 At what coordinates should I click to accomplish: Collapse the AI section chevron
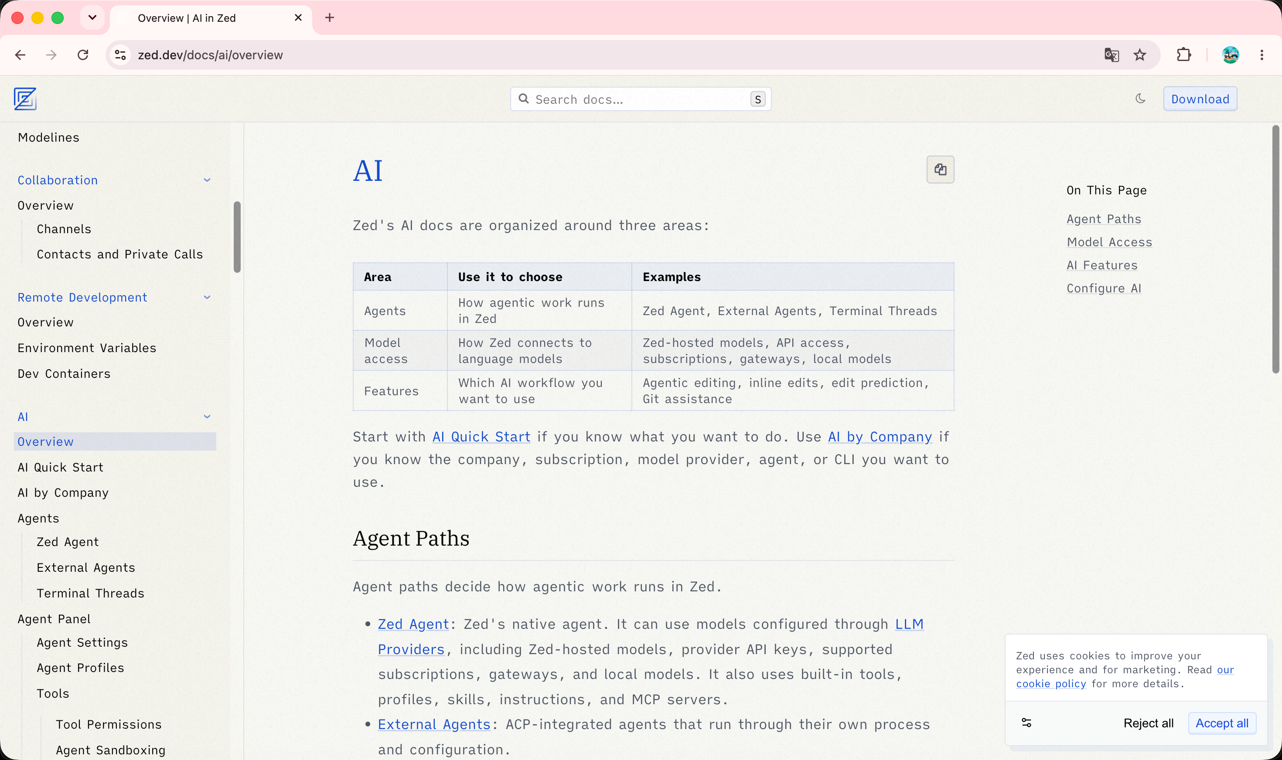(207, 416)
